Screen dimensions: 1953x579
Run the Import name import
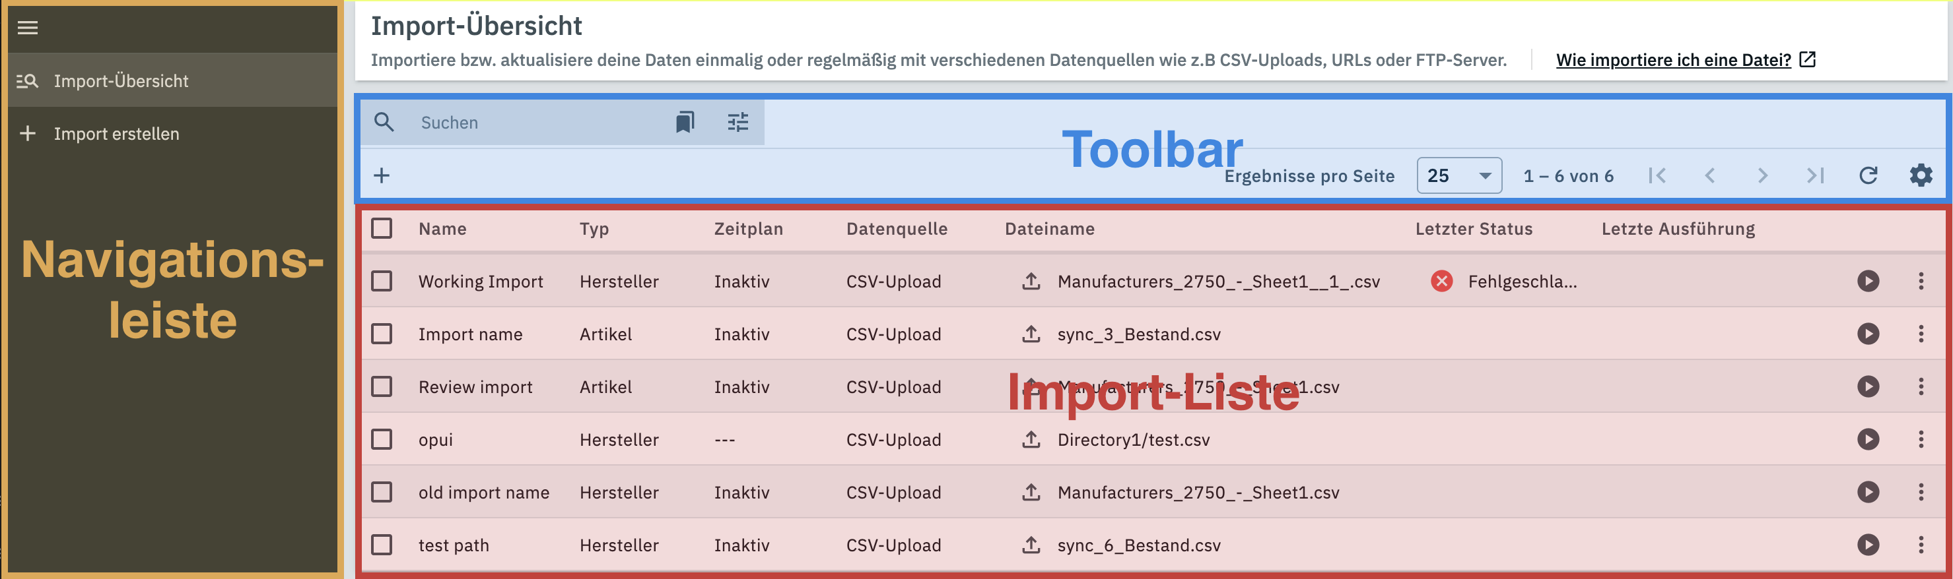tap(1868, 334)
